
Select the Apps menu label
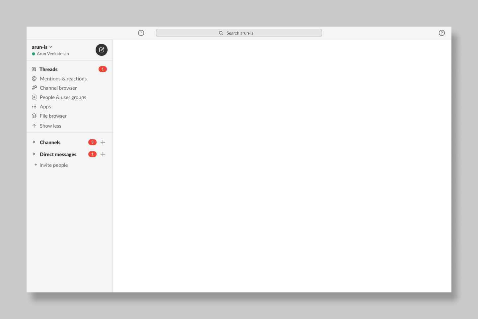[45, 107]
